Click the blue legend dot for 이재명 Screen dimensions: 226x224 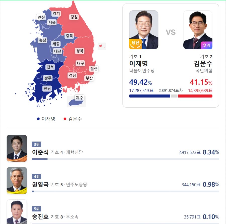(x=38, y=118)
